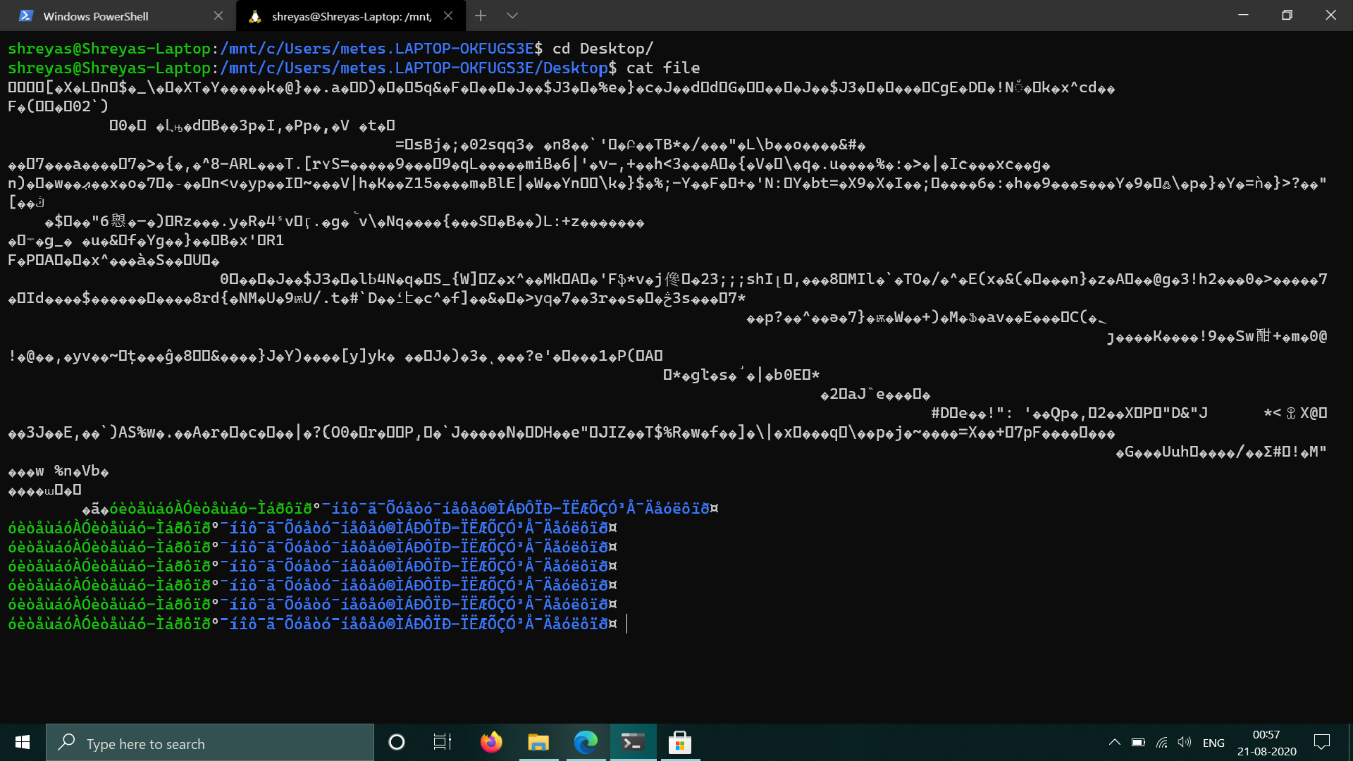Screen dimensions: 1353x761
Task: Show hidden system tray icons
Action: [x=1114, y=743]
